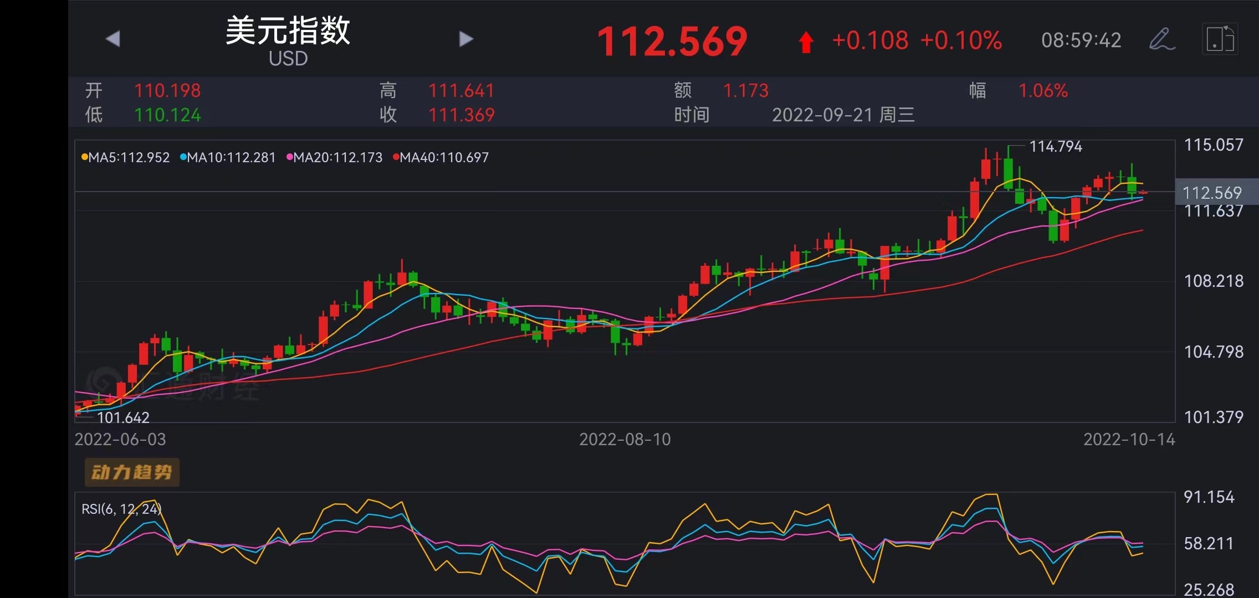Tap the large 112.569 price quote
The height and width of the screenshot is (598, 1259).
tap(672, 42)
